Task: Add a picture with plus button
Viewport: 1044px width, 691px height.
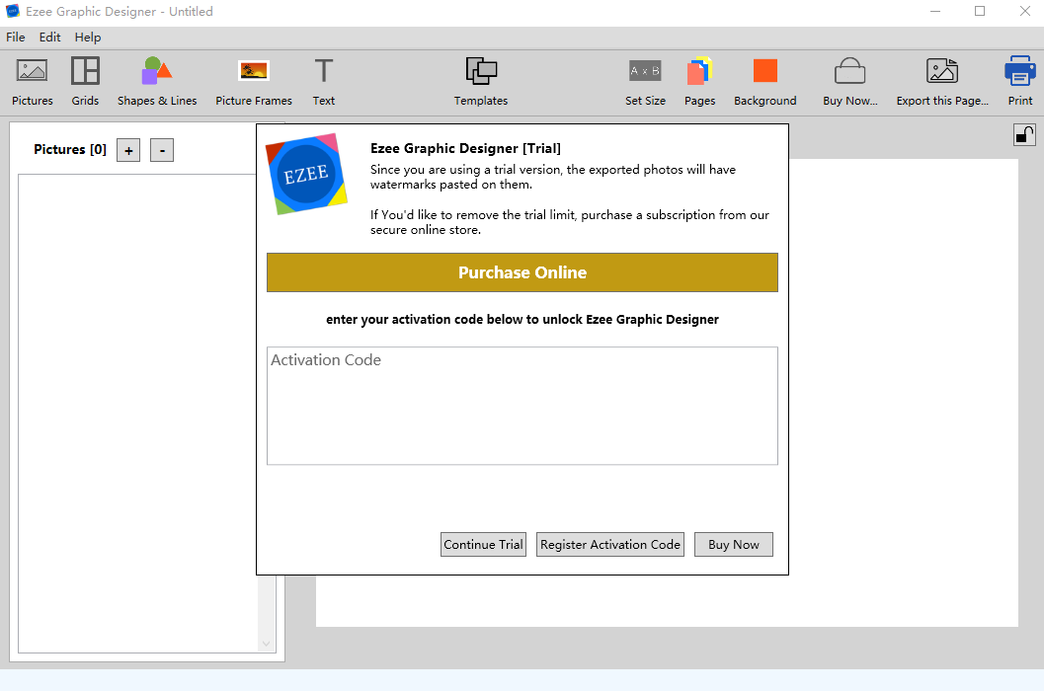Action: [128, 150]
